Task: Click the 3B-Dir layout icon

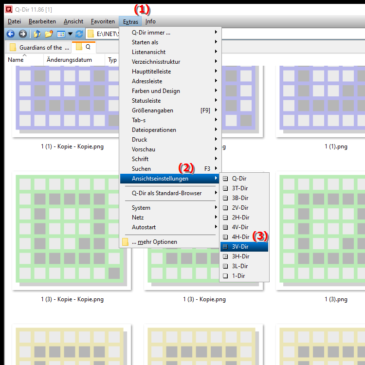Action: 225,198
